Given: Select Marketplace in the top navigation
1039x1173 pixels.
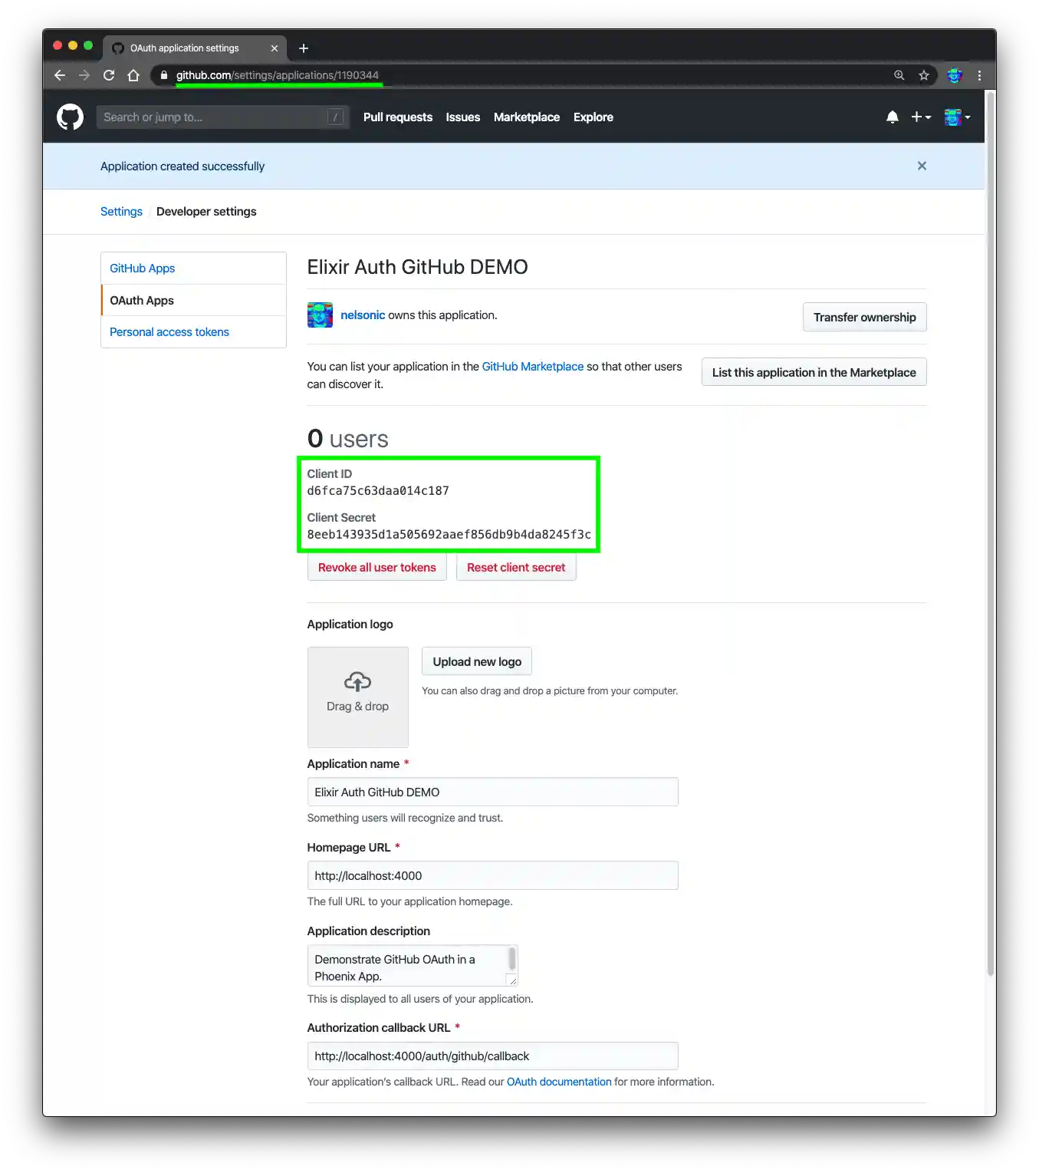Looking at the screenshot, I should [526, 117].
